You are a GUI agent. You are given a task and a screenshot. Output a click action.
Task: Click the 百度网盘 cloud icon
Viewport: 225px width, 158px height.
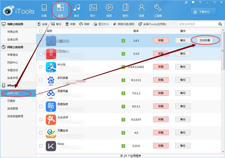click(x=51, y=93)
